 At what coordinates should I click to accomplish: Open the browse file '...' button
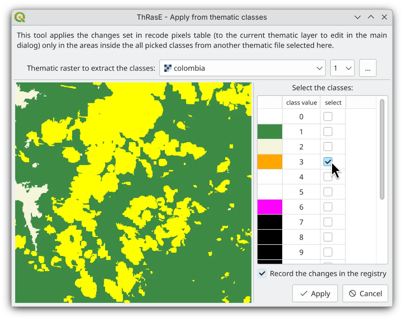pos(368,68)
